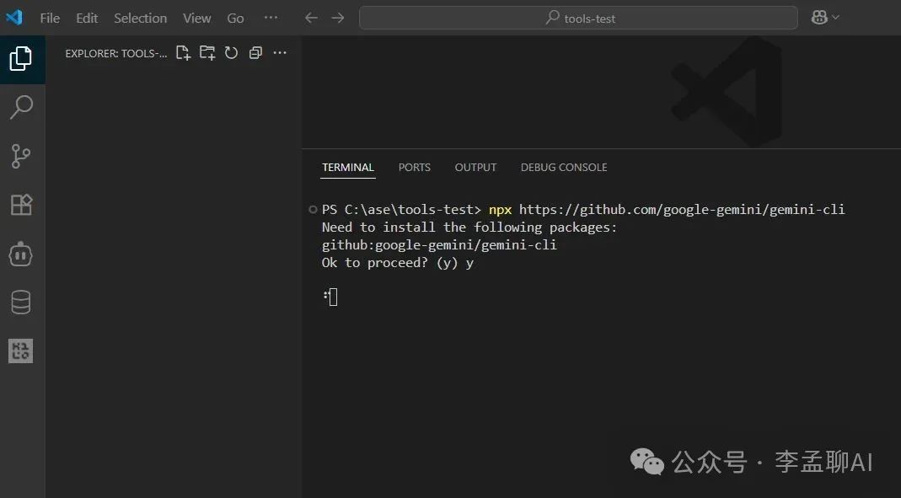Screen dimensions: 901x498
Task: Open Source Control view
Action: [21, 156]
